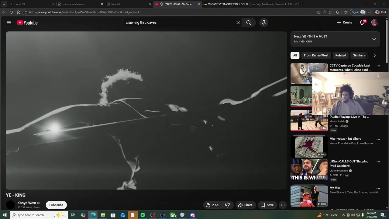Image resolution: width=389 pixels, height=219 pixels.
Task: Open the Kanye West channel link
Action: point(27,203)
